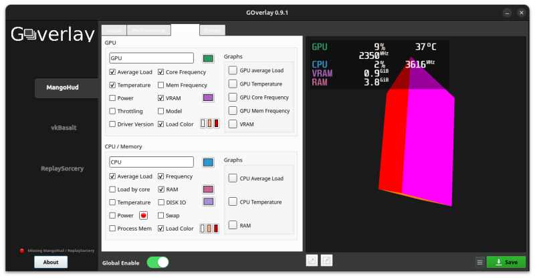This screenshot has height=278, width=535.
Task: Check GPU Temperature graph option
Action: click(x=233, y=84)
